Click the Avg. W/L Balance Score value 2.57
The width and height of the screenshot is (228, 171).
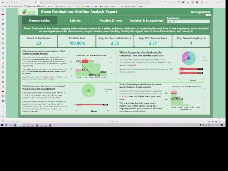click(x=153, y=43)
